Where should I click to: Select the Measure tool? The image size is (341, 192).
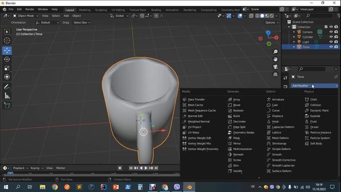point(7,95)
